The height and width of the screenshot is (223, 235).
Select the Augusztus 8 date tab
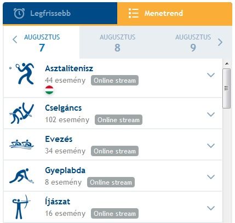click(x=117, y=43)
